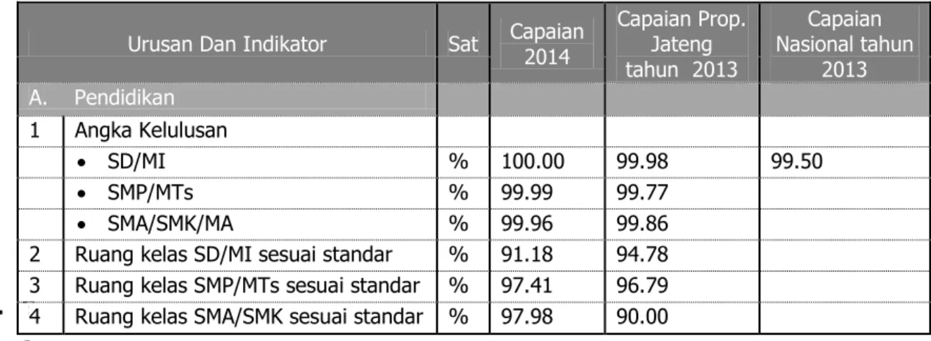This screenshot has width=931, height=341.
Task: Click the cell showing 99.50
Action: tap(843, 163)
